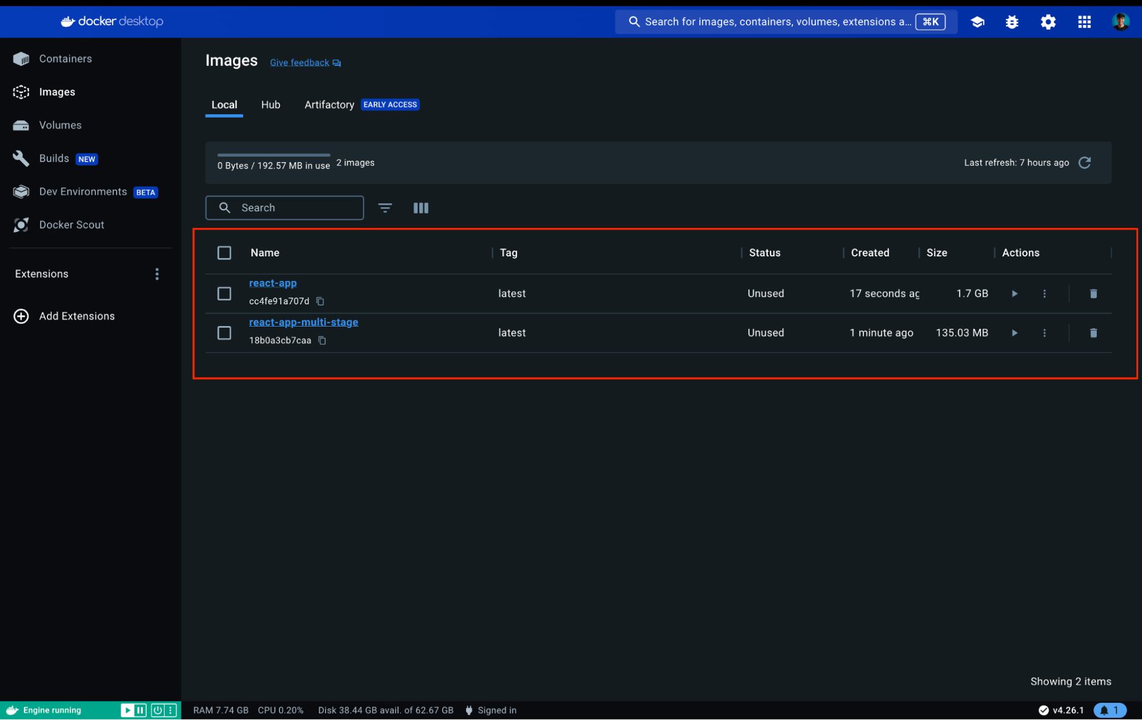The width and height of the screenshot is (1142, 720).
Task: Delete the react-app-multi-stage image
Action: pos(1093,333)
